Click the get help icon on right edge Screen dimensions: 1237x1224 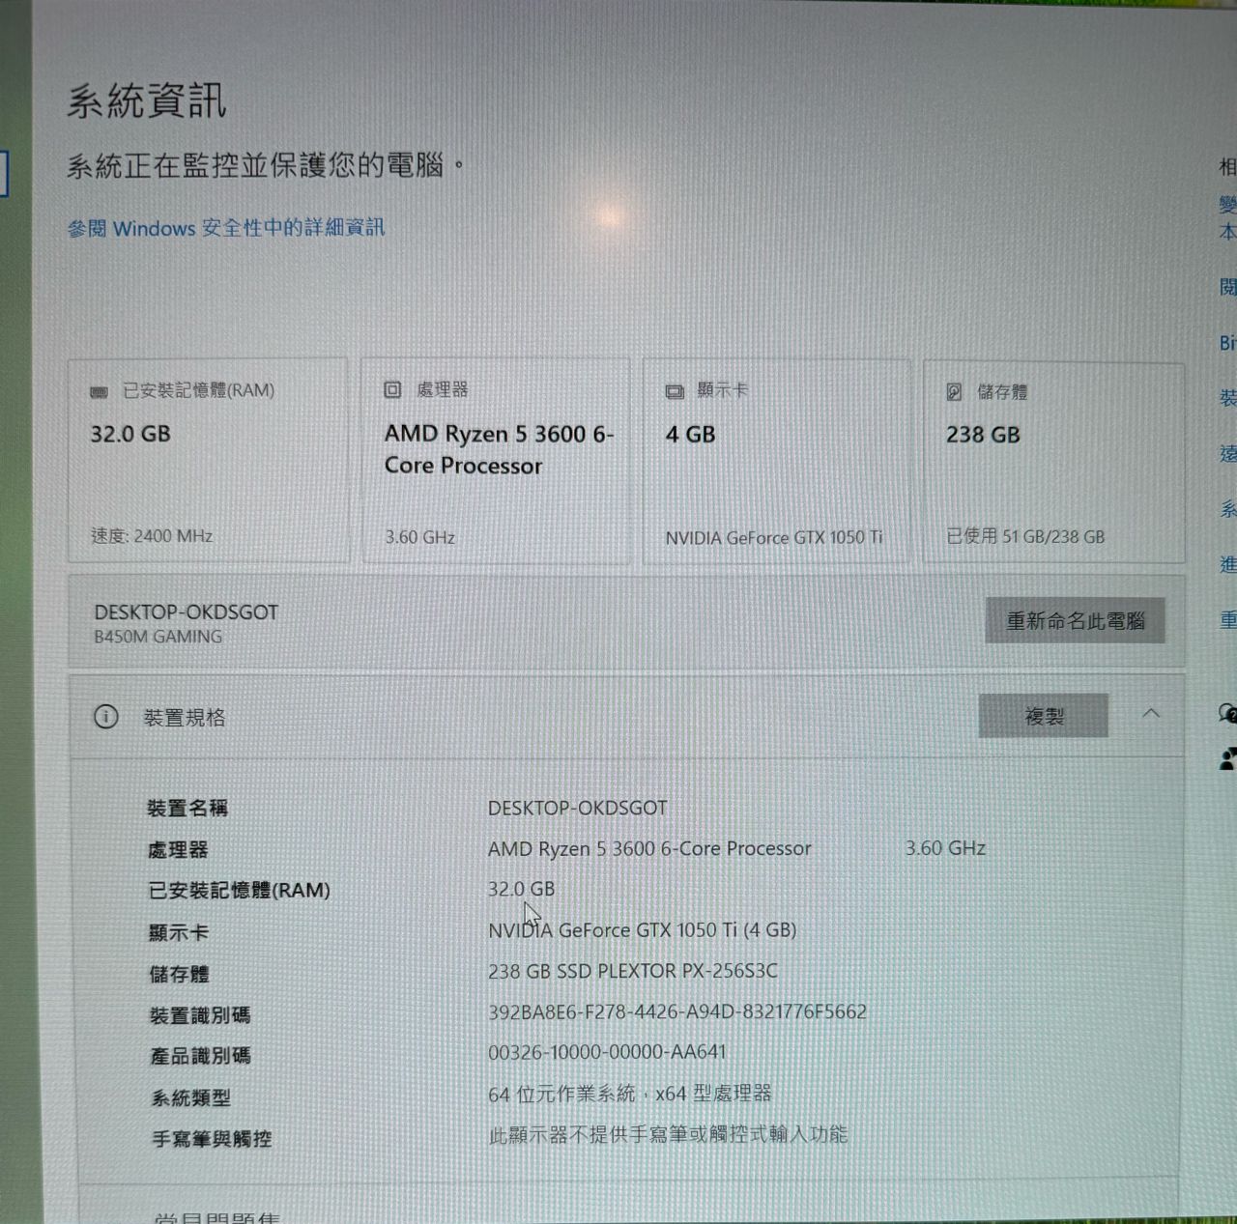coord(1227,714)
